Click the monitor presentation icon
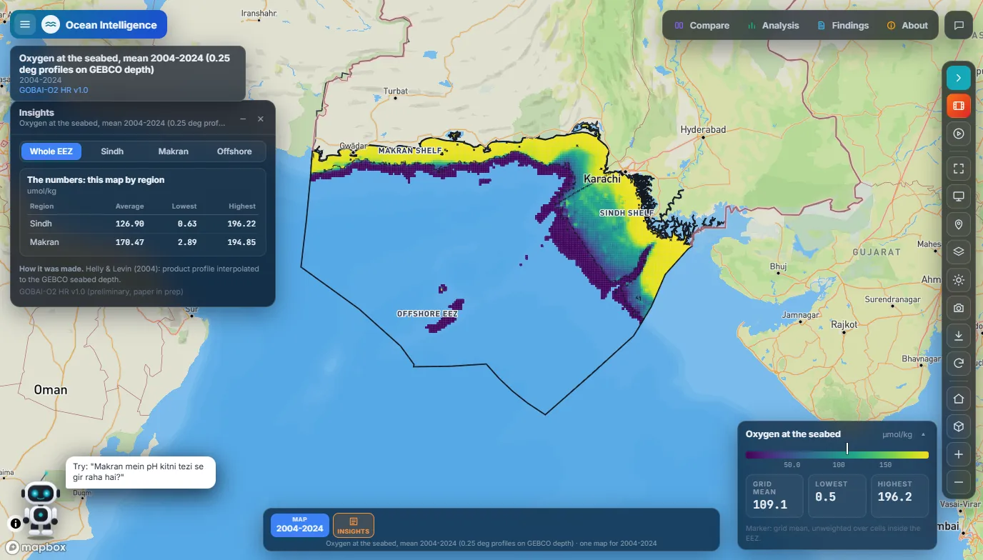Viewport: 983px width, 560px height. 959,196
